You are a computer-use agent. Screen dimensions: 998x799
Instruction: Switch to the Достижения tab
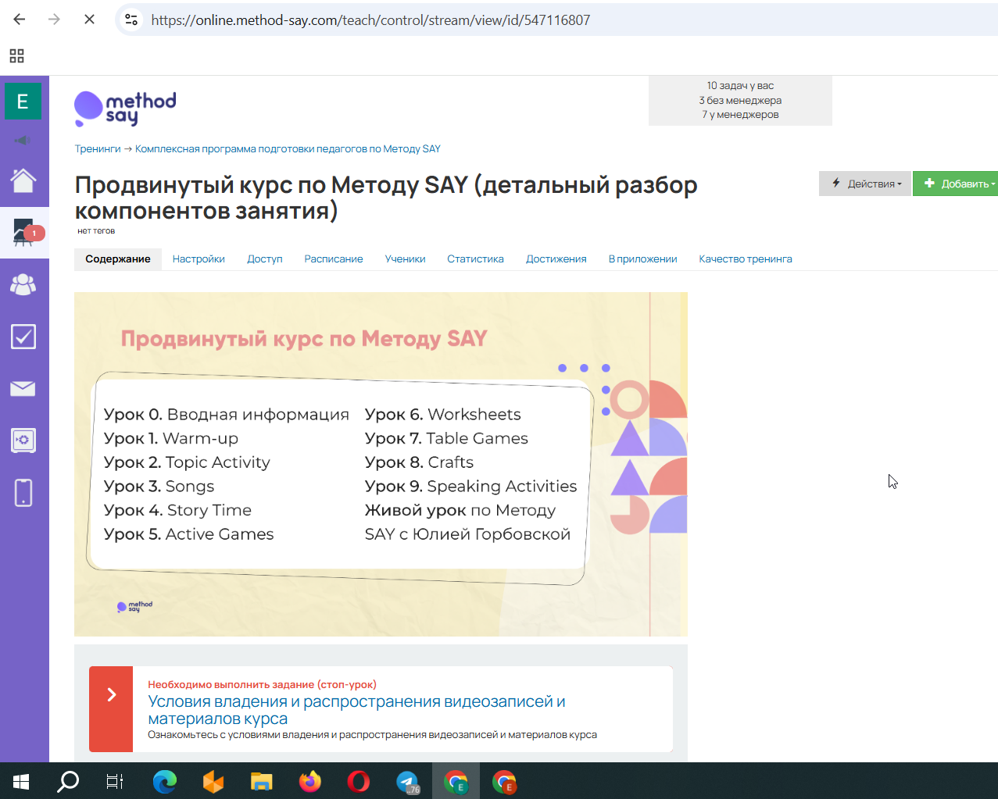point(556,259)
